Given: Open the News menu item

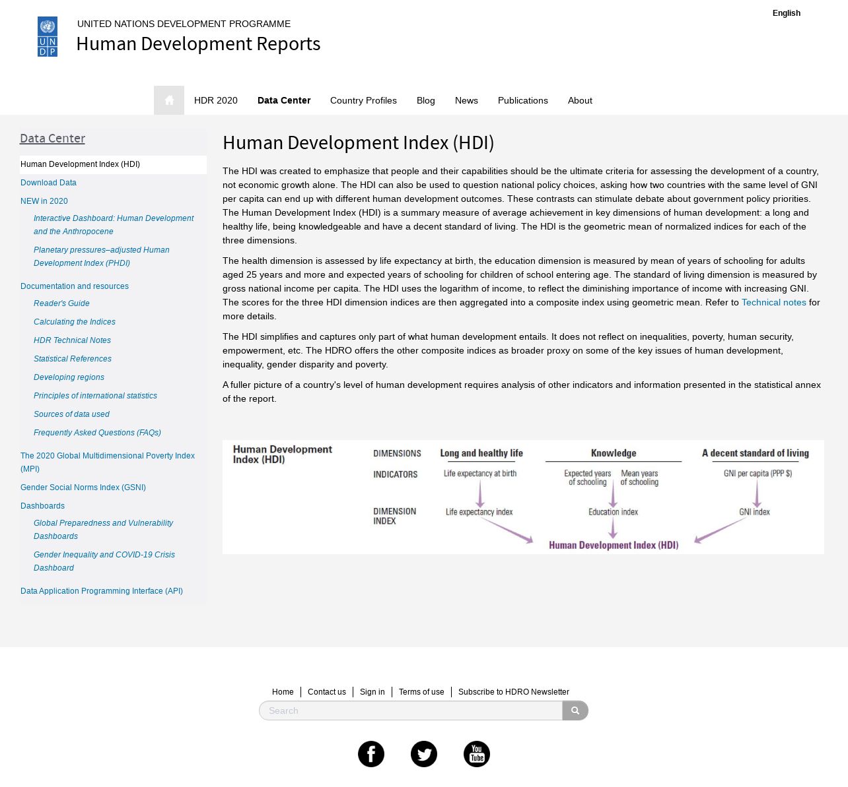Looking at the screenshot, I should [x=466, y=100].
